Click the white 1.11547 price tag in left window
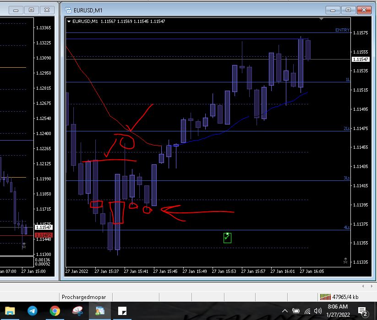 pyautogui.click(x=44, y=227)
